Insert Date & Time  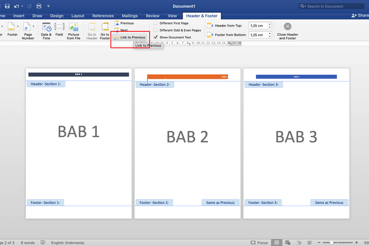pyautogui.click(x=46, y=31)
